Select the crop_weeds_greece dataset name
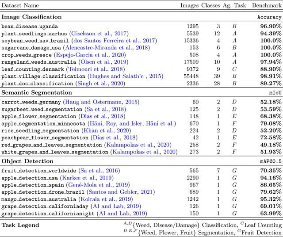 pos(27,55)
